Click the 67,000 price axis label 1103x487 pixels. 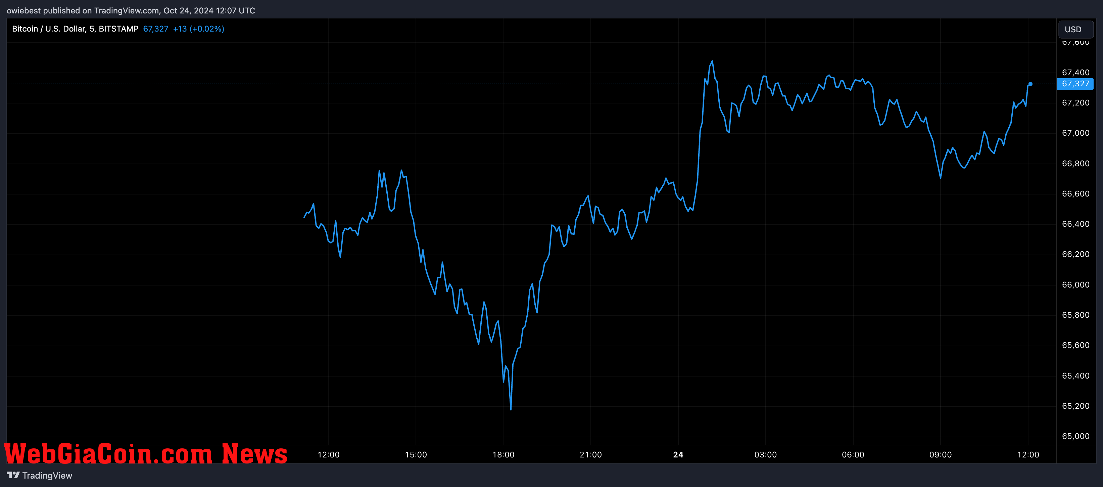pyautogui.click(x=1075, y=133)
